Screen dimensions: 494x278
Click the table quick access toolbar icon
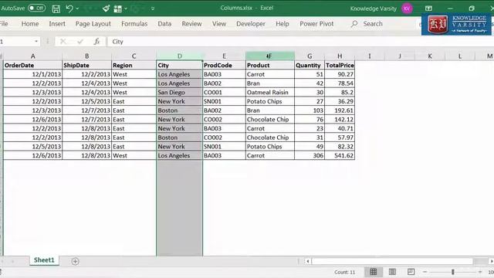[118, 8]
